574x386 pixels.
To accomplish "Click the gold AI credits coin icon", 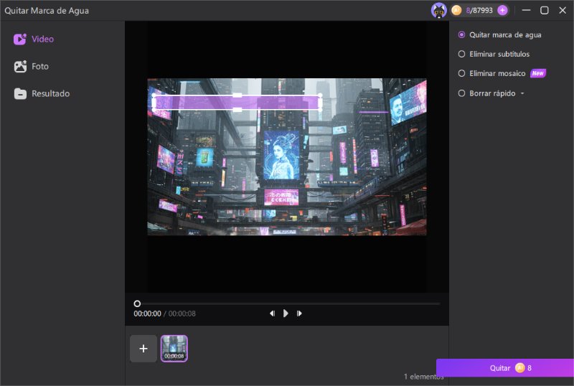I will pos(456,10).
